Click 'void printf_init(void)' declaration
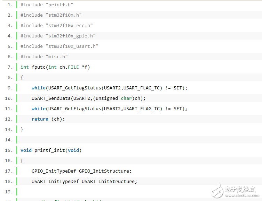This screenshot has width=262, height=201. click(51, 150)
